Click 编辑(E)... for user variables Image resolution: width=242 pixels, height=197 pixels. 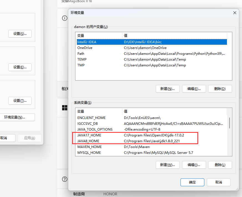click(x=194, y=89)
